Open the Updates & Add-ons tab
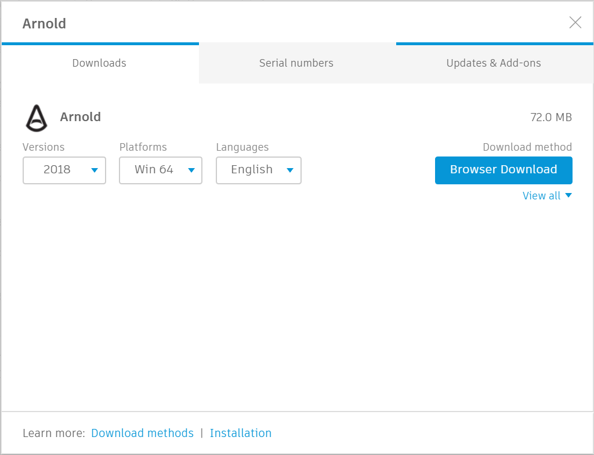 point(494,63)
